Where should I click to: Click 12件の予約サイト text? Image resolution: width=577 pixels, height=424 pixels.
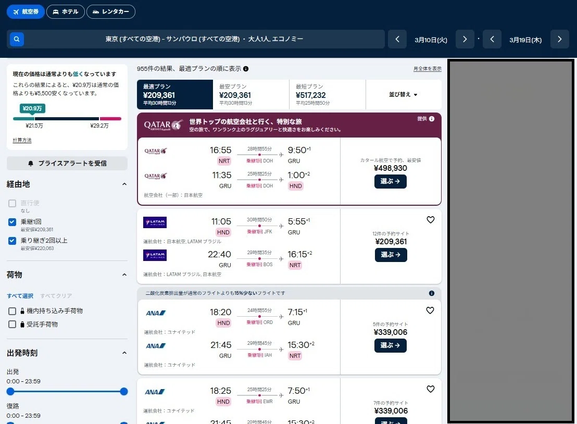tap(391, 234)
